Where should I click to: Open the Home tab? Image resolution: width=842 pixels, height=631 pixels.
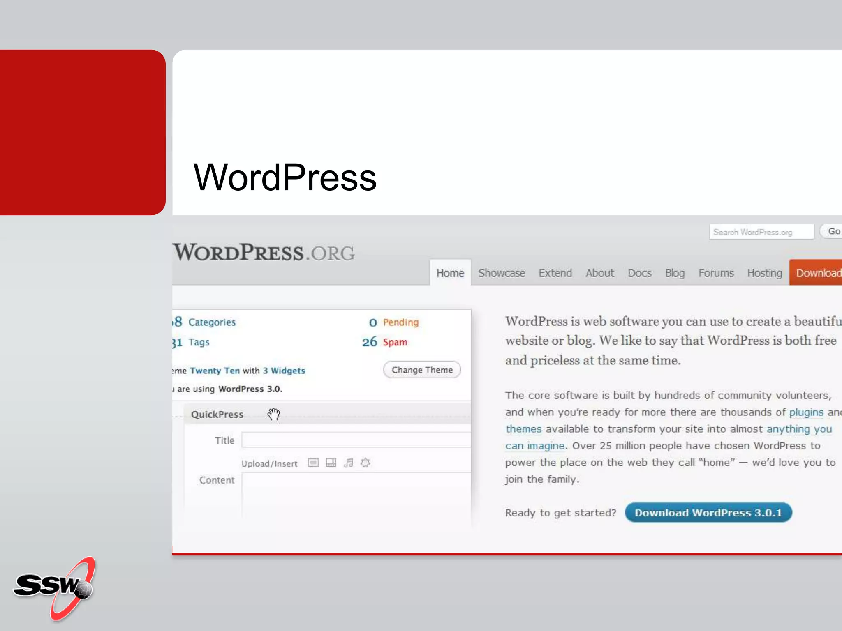point(450,273)
